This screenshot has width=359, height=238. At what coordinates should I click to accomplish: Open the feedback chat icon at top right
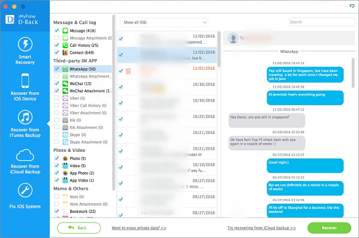352,6
